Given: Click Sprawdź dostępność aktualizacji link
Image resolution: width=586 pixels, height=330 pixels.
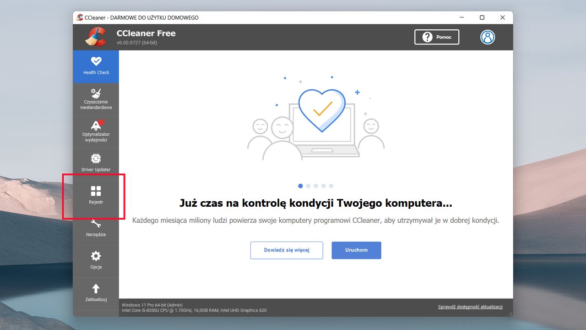Looking at the screenshot, I should 470,307.
